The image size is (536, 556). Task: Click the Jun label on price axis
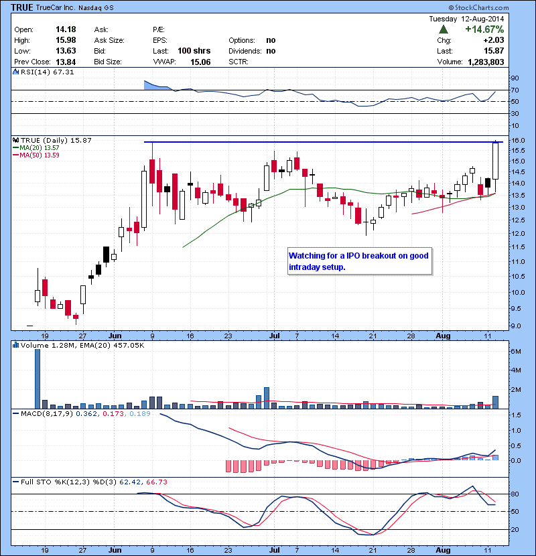tap(115, 336)
